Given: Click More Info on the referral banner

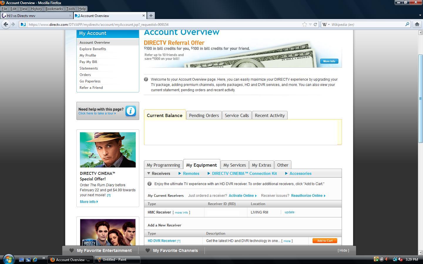Looking at the screenshot, I should (x=329, y=61).
